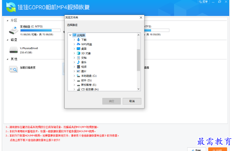Select 下载 in the folder tree
Viewport: 234px width, 151px height.
point(84,40)
